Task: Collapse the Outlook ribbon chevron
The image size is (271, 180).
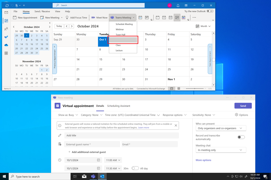Action: coord(213,20)
